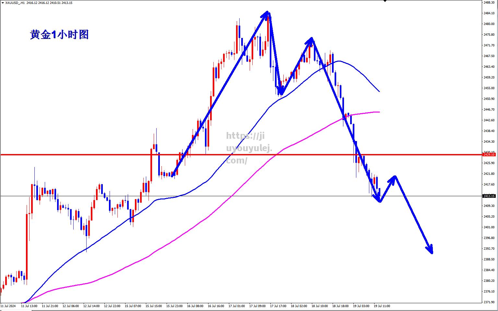The image size is (498, 311).
Task: Click the 2463.40 price scale value
Action: 489,67
